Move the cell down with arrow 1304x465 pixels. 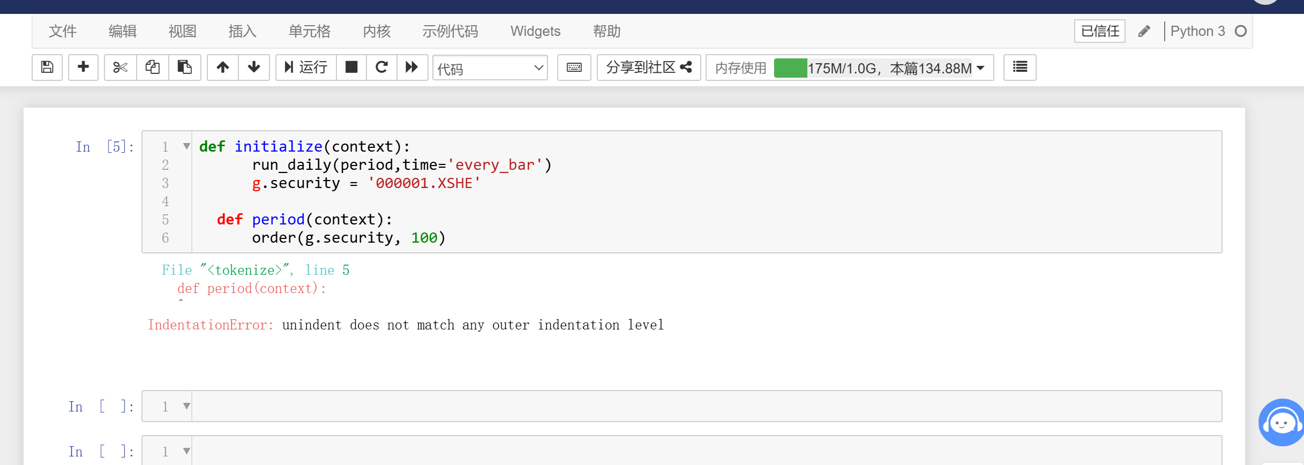[254, 67]
